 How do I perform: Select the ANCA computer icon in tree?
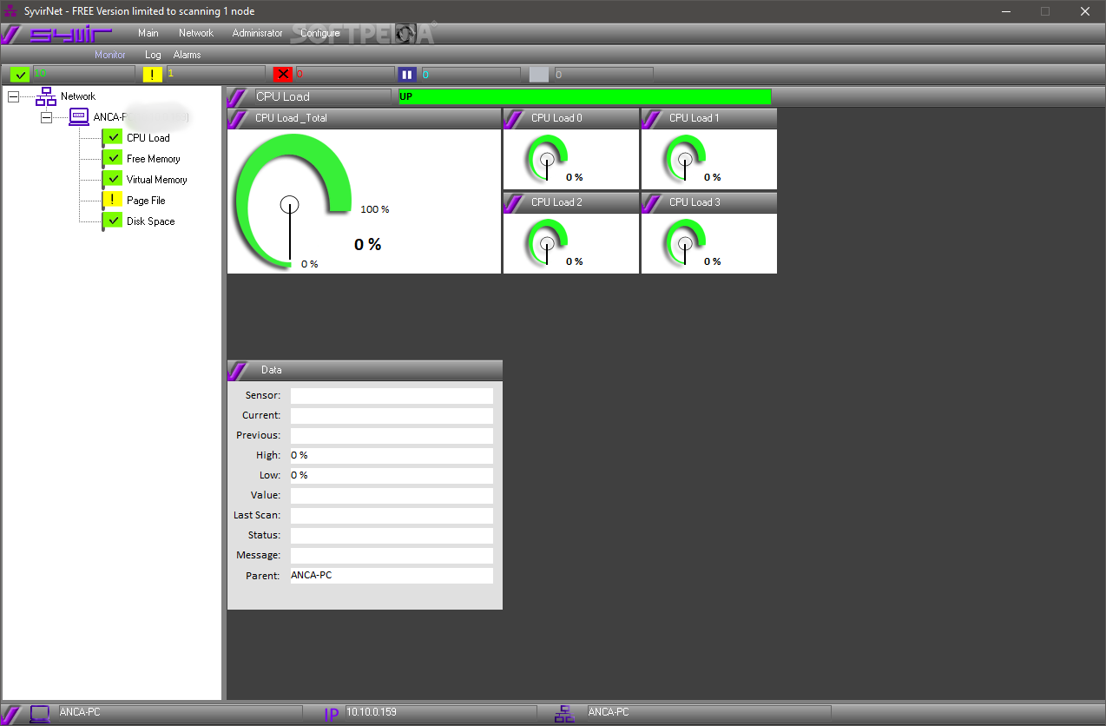(79, 117)
